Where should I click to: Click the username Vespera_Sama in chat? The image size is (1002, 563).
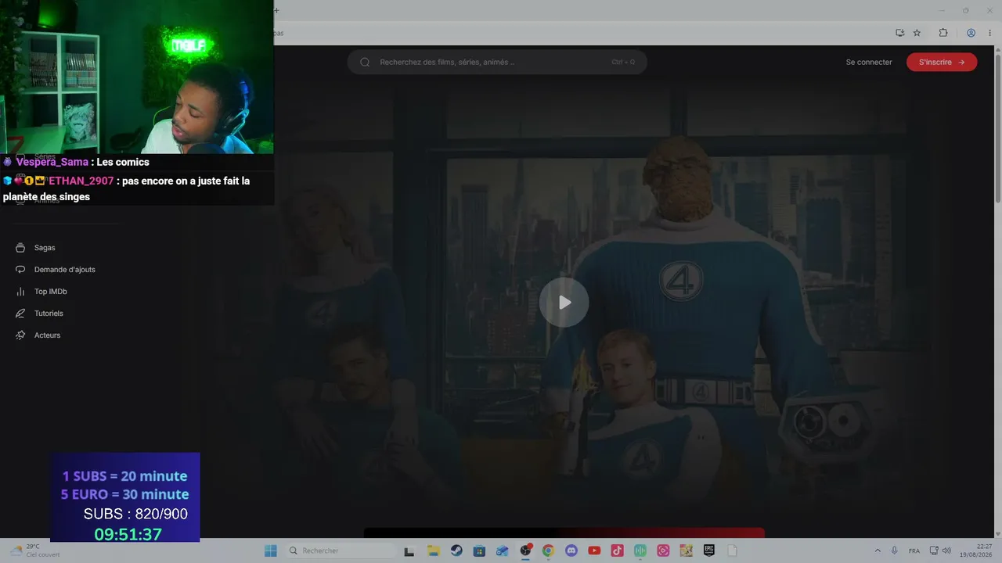click(x=52, y=162)
